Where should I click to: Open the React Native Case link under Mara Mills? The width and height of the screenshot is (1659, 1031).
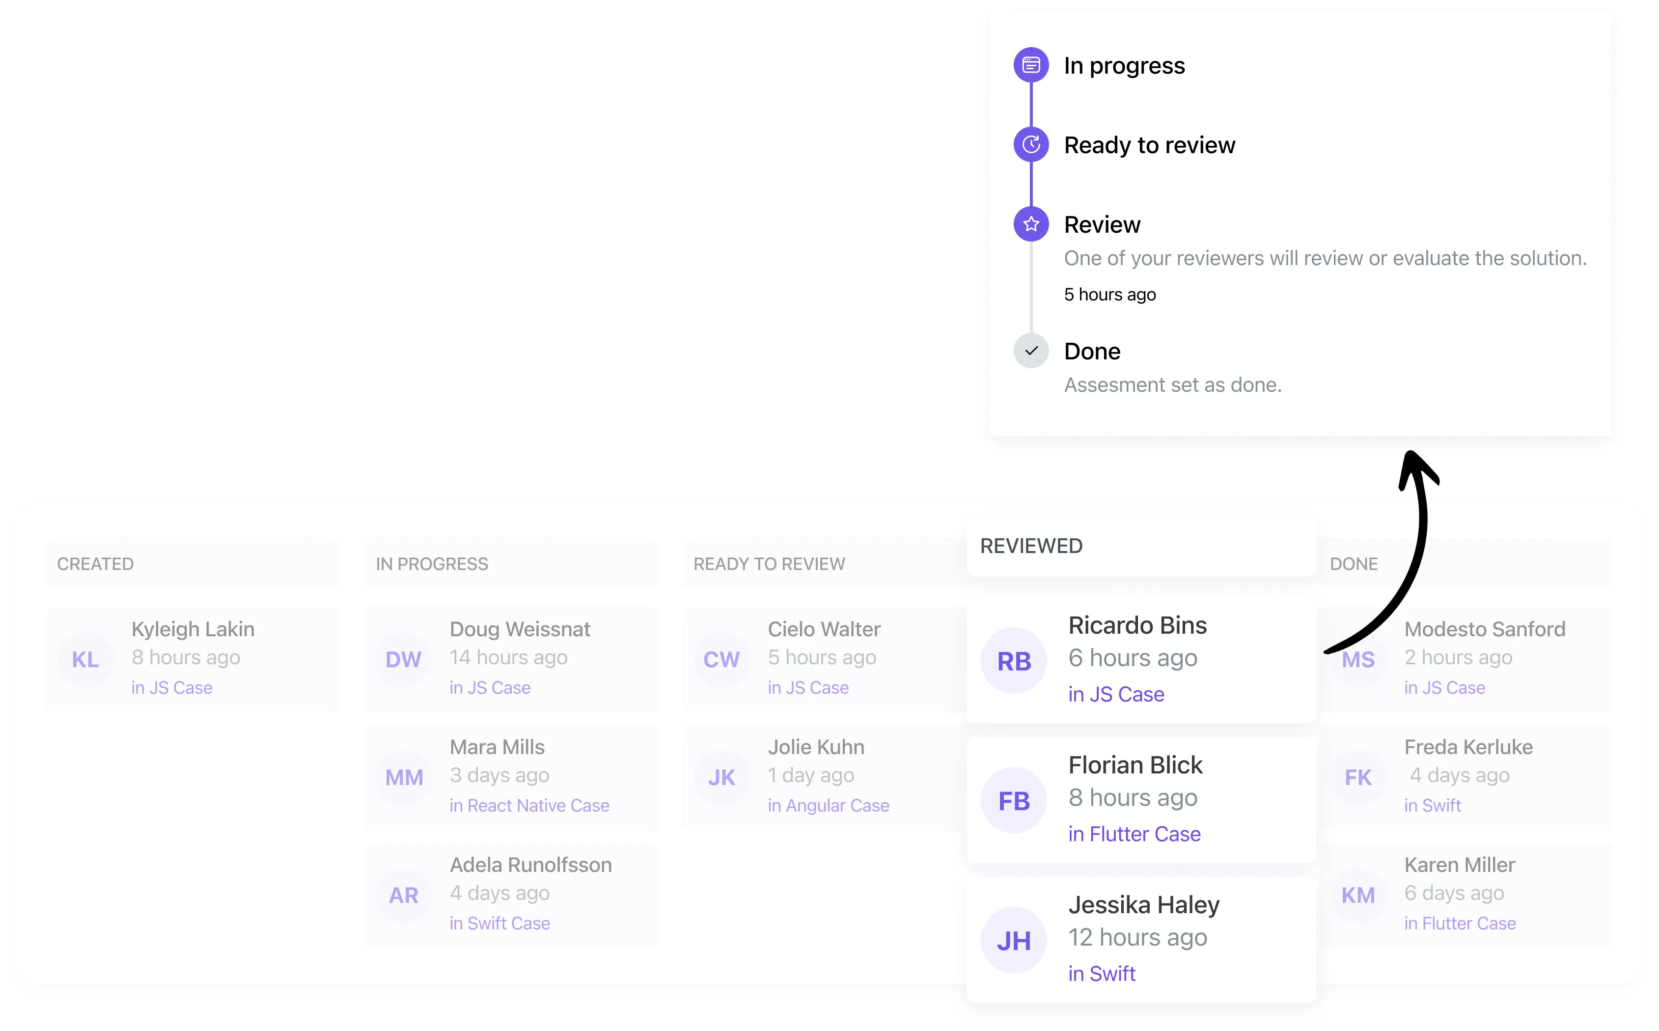point(529,805)
